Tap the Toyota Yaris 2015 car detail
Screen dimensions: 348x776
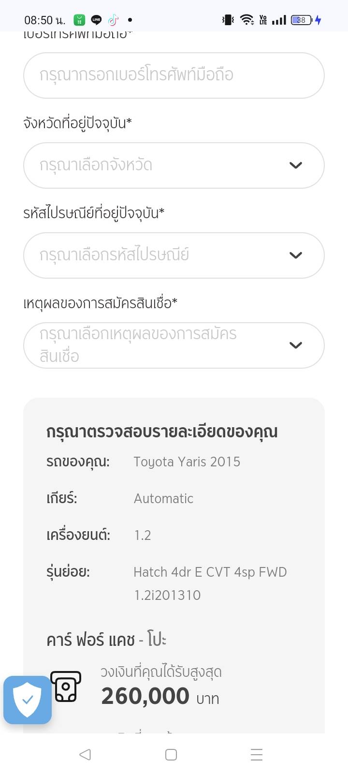(187, 462)
